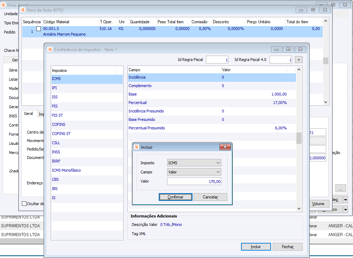Maximize the Itens da Nota 40763 window
Image resolution: width=353 pixels, height=258 pixels.
click(x=313, y=10)
